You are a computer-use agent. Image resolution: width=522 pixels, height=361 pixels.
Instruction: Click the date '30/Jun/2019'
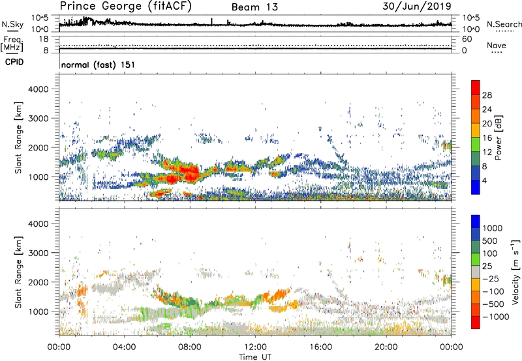[417, 6]
